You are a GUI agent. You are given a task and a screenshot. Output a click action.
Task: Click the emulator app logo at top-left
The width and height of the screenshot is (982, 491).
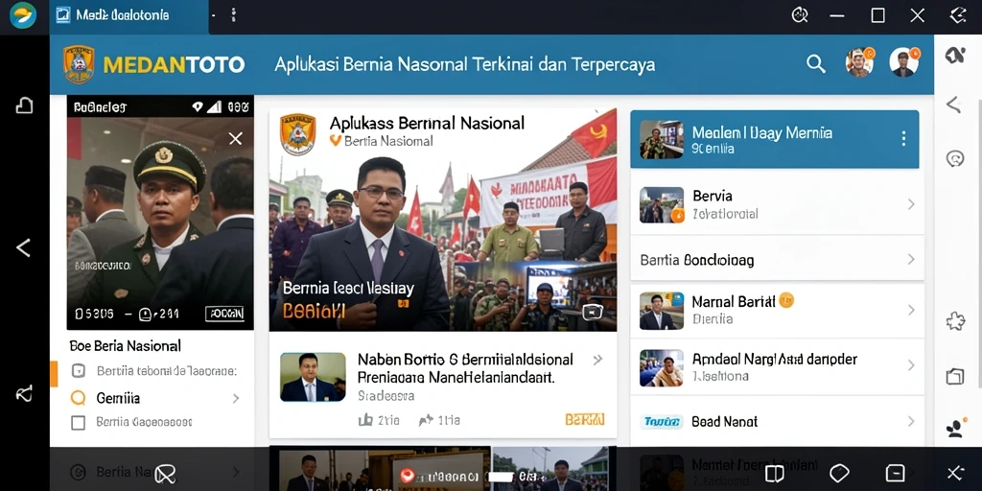(x=23, y=15)
